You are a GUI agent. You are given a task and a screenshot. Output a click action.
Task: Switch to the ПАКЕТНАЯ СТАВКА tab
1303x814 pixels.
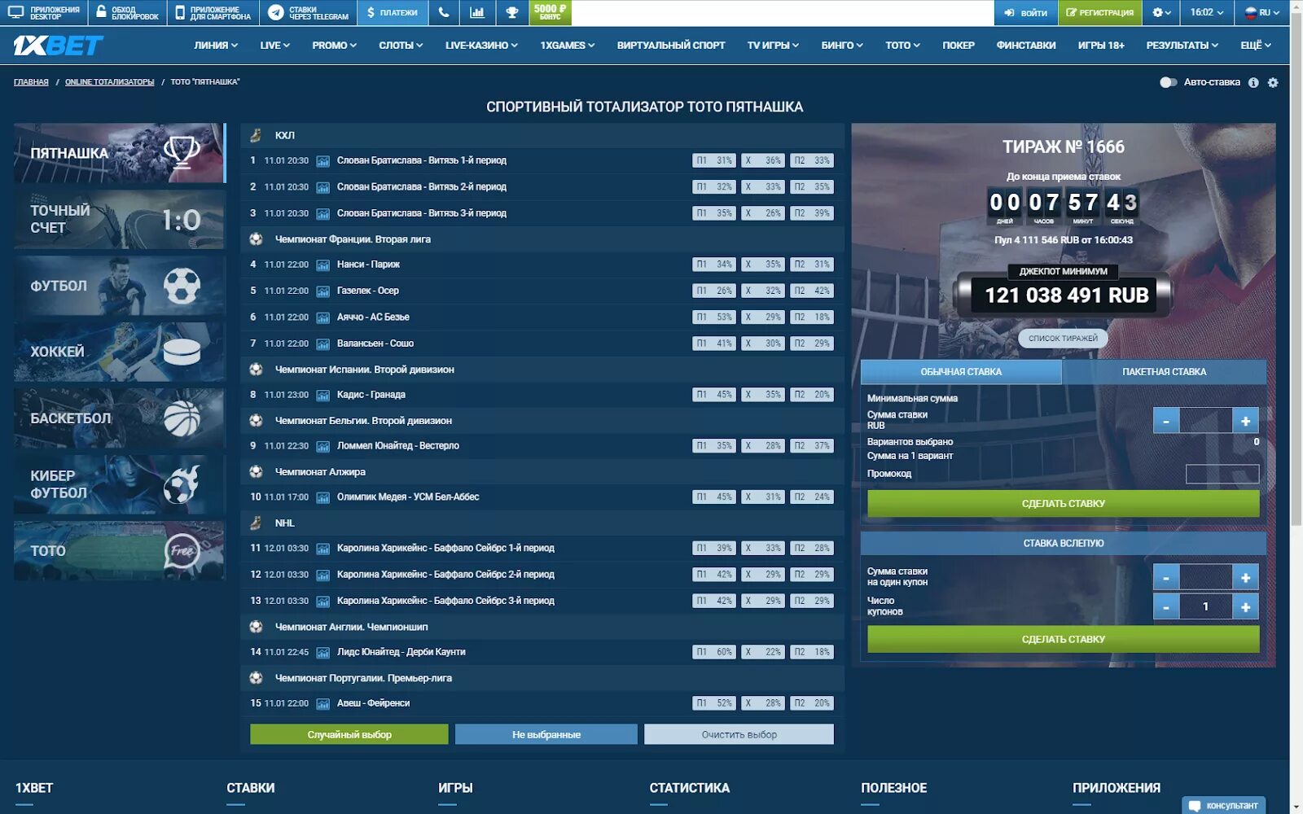[1164, 372]
